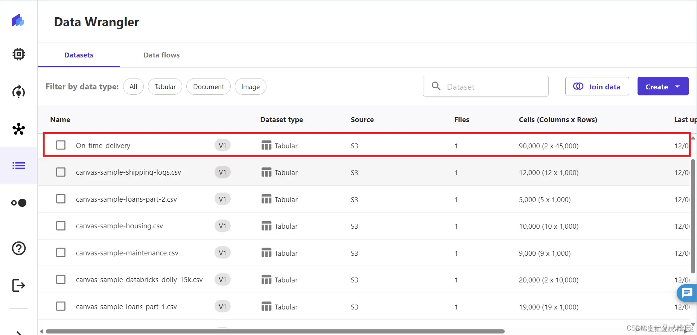This screenshot has width=697, height=335.
Task: Click Tabular icon in canvas-sample-loans-part-1.csv row
Action: tap(266, 306)
